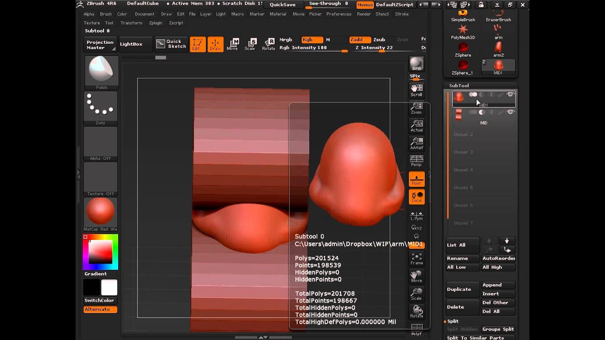Select the Scale tool in top shelf
Image resolution: width=605 pixels, height=340 pixels.
[250, 44]
